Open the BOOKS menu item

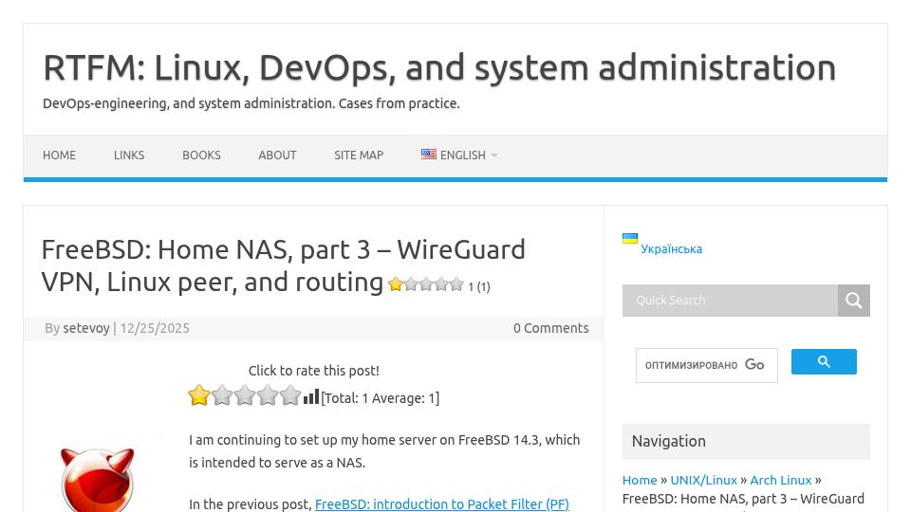click(201, 155)
